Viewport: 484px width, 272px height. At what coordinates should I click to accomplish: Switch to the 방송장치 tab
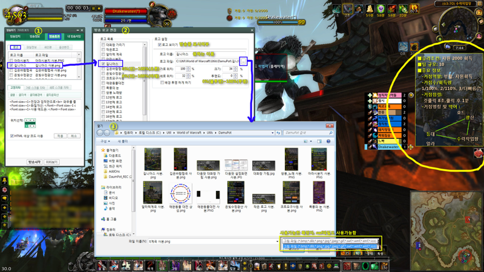tap(16, 36)
